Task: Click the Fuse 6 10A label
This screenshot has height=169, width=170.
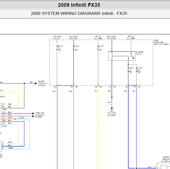Action: [101, 48]
